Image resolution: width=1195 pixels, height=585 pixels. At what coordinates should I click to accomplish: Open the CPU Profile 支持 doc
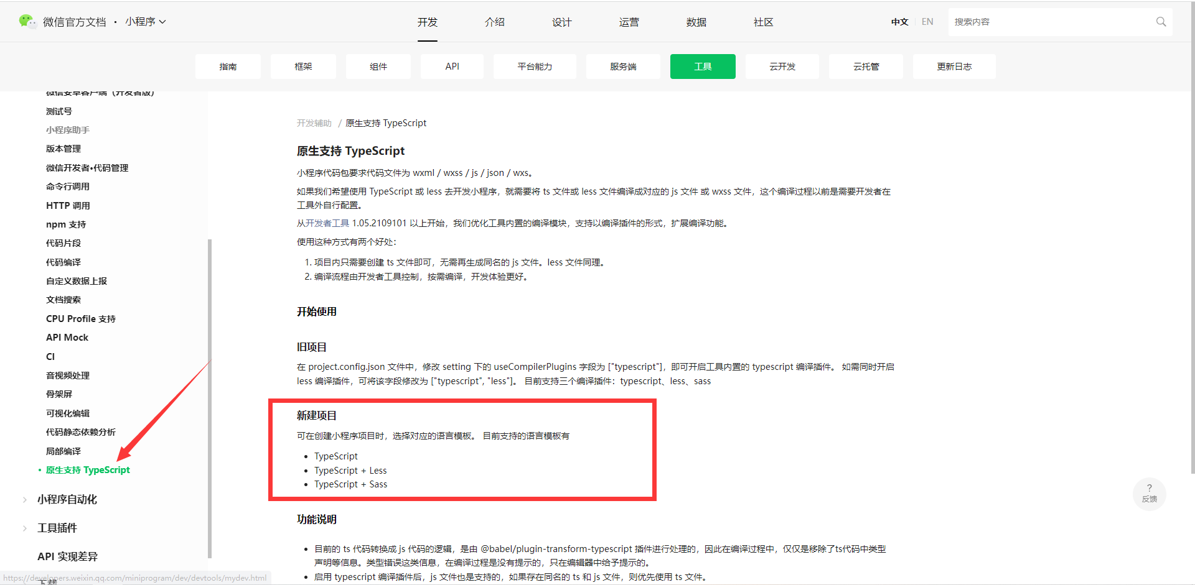[80, 318]
